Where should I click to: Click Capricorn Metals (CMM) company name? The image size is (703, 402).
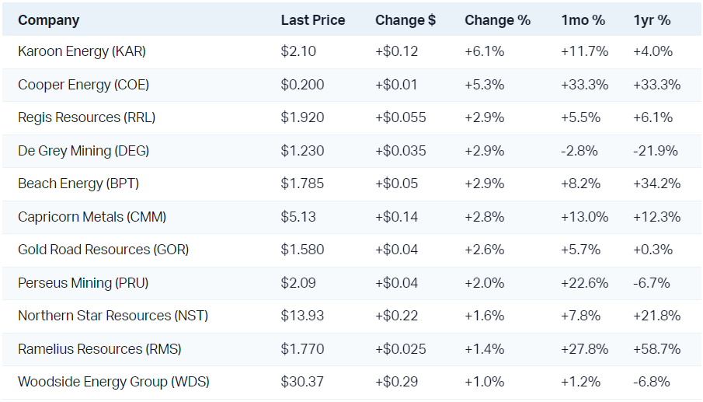click(x=92, y=217)
